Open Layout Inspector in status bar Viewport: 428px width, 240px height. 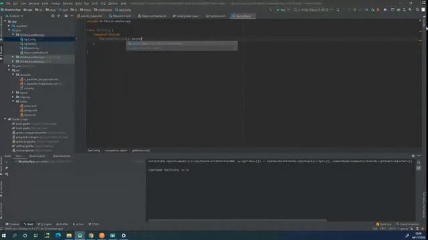coord(407,224)
